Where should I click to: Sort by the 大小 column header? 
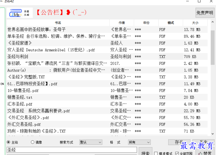tap(195, 23)
